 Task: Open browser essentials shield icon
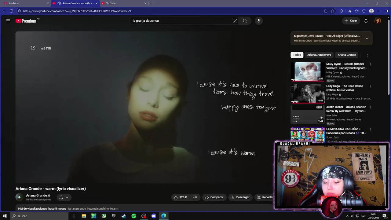[x=364, y=11]
